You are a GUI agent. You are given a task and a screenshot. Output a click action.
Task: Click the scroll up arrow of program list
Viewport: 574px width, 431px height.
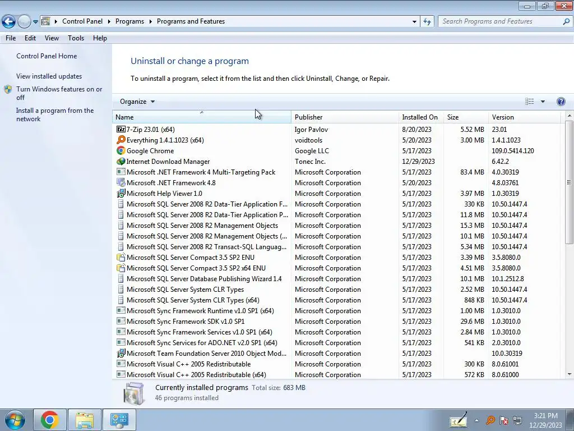570,116
